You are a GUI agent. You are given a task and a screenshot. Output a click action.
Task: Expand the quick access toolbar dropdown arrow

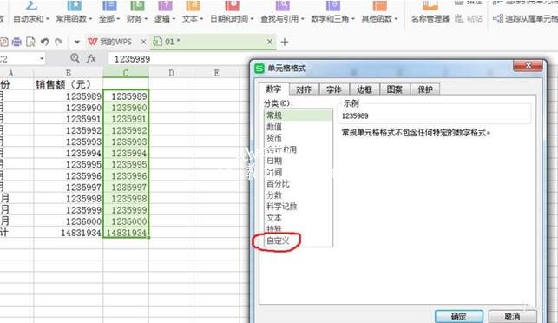click(x=77, y=42)
